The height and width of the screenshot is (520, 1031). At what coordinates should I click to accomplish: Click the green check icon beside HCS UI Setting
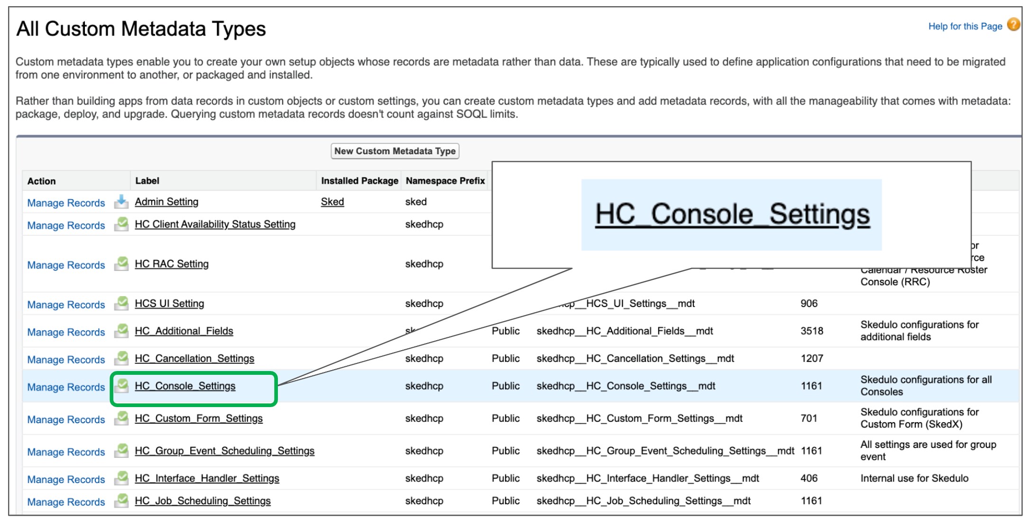pos(121,304)
